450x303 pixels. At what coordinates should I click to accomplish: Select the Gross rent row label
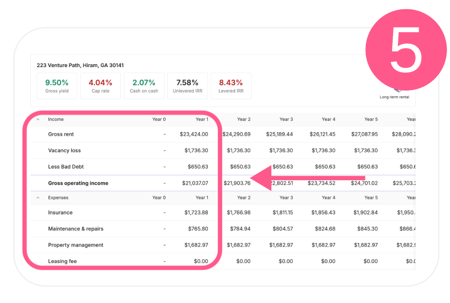click(x=61, y=134)
